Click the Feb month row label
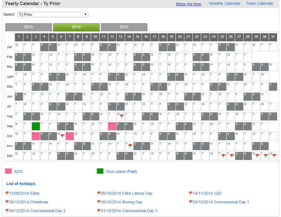 10,57
